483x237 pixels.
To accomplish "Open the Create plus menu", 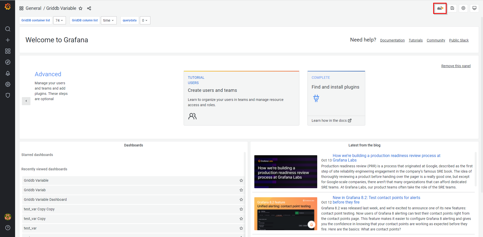I will click(8, 40).
